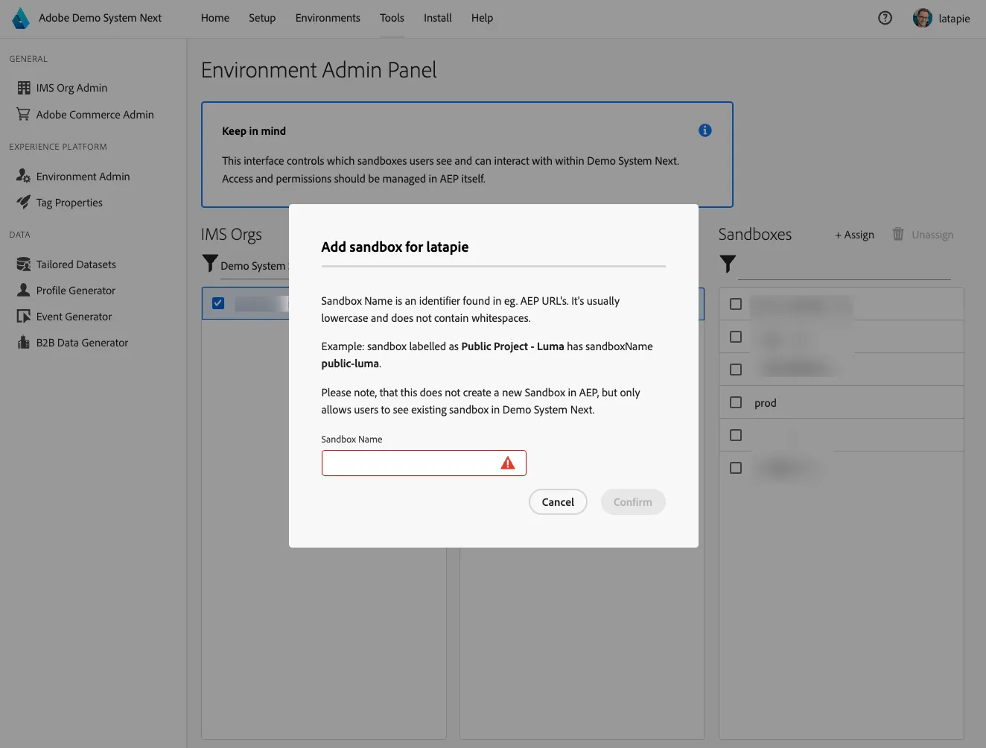
Task: Check the last sandbox checkbox in the list
Action: (x=736, y=468)
